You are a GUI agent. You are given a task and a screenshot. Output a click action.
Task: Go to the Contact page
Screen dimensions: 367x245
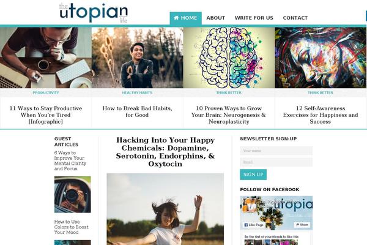pos(295,18)
